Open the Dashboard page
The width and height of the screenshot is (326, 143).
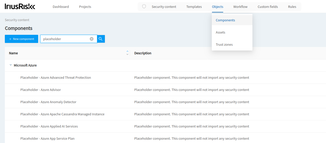61,7
